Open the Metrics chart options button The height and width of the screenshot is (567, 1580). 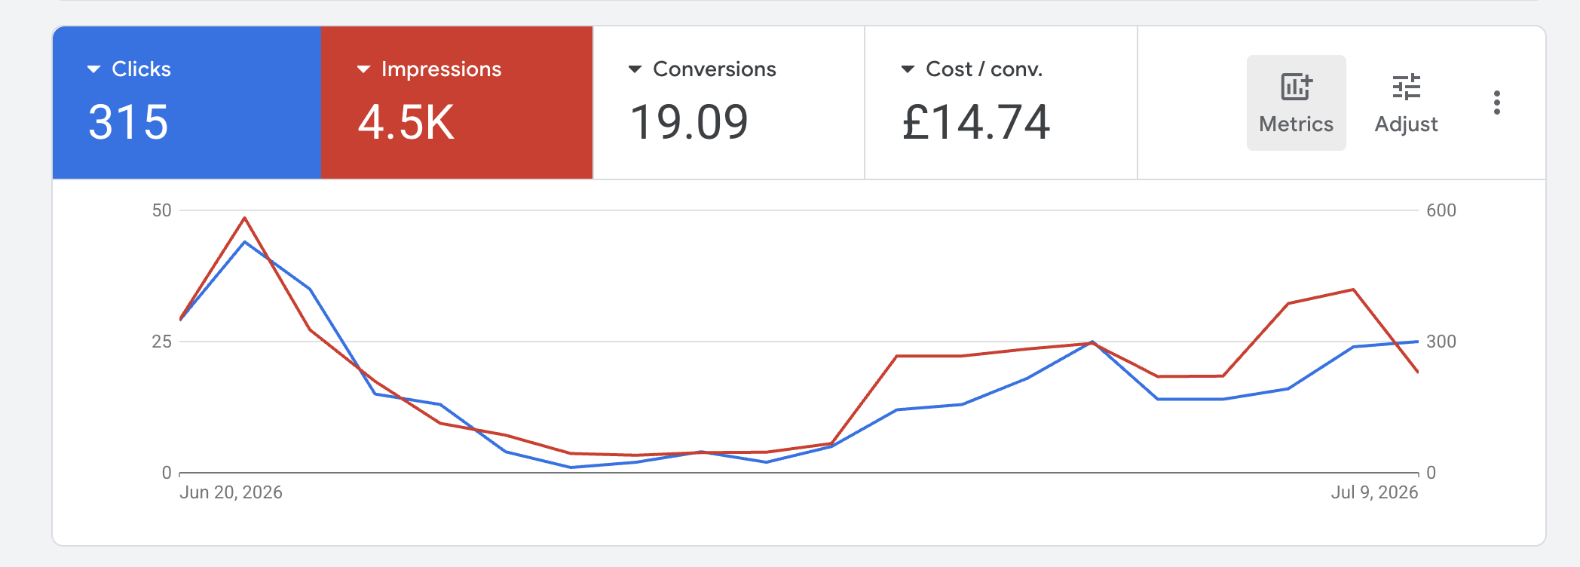click(x=1296, y=103)
